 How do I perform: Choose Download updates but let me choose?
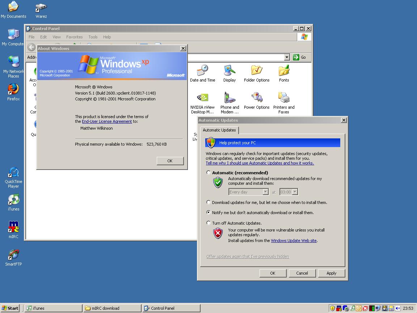208,202
